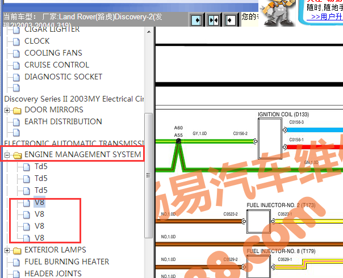The image size is (343, 278).
Task: Click the A55 splice junction dot
Action: click(x=178, y=141)
